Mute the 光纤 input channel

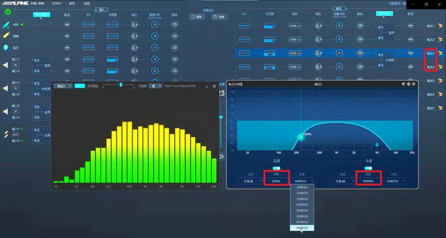[x=174, y=25]
